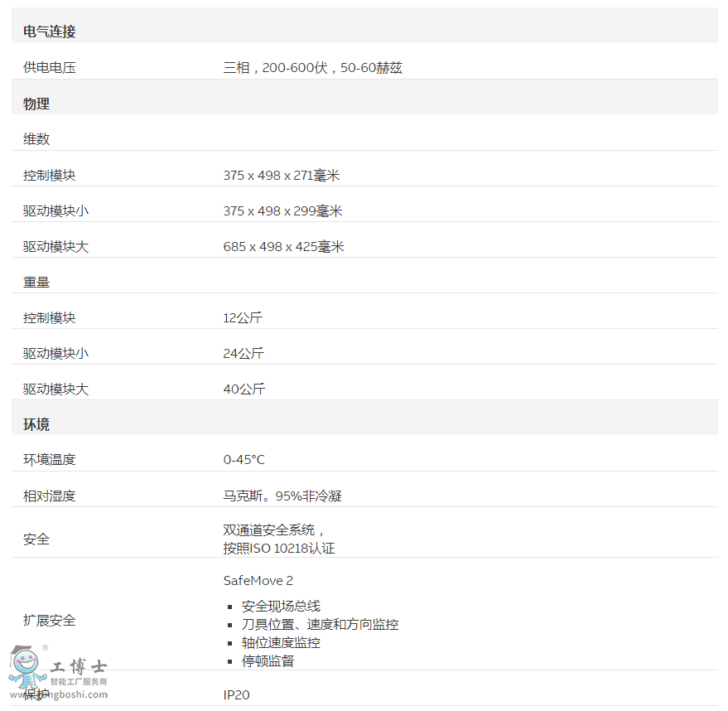Screen dimensions: 728x711
Task: Click the bullet beside 停顿监督
Action: (x=228, y=660)
